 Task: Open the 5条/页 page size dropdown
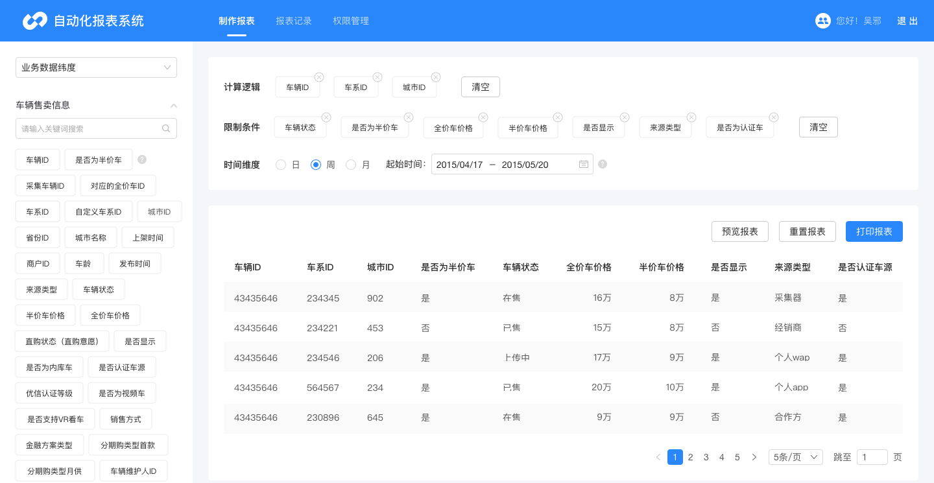(796, 457)
